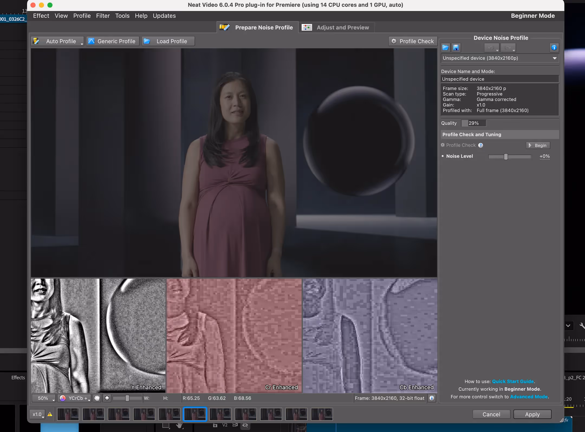
Task: Open the YCrCb + channel mode dropdown
Action: click(x=75, y=398)
